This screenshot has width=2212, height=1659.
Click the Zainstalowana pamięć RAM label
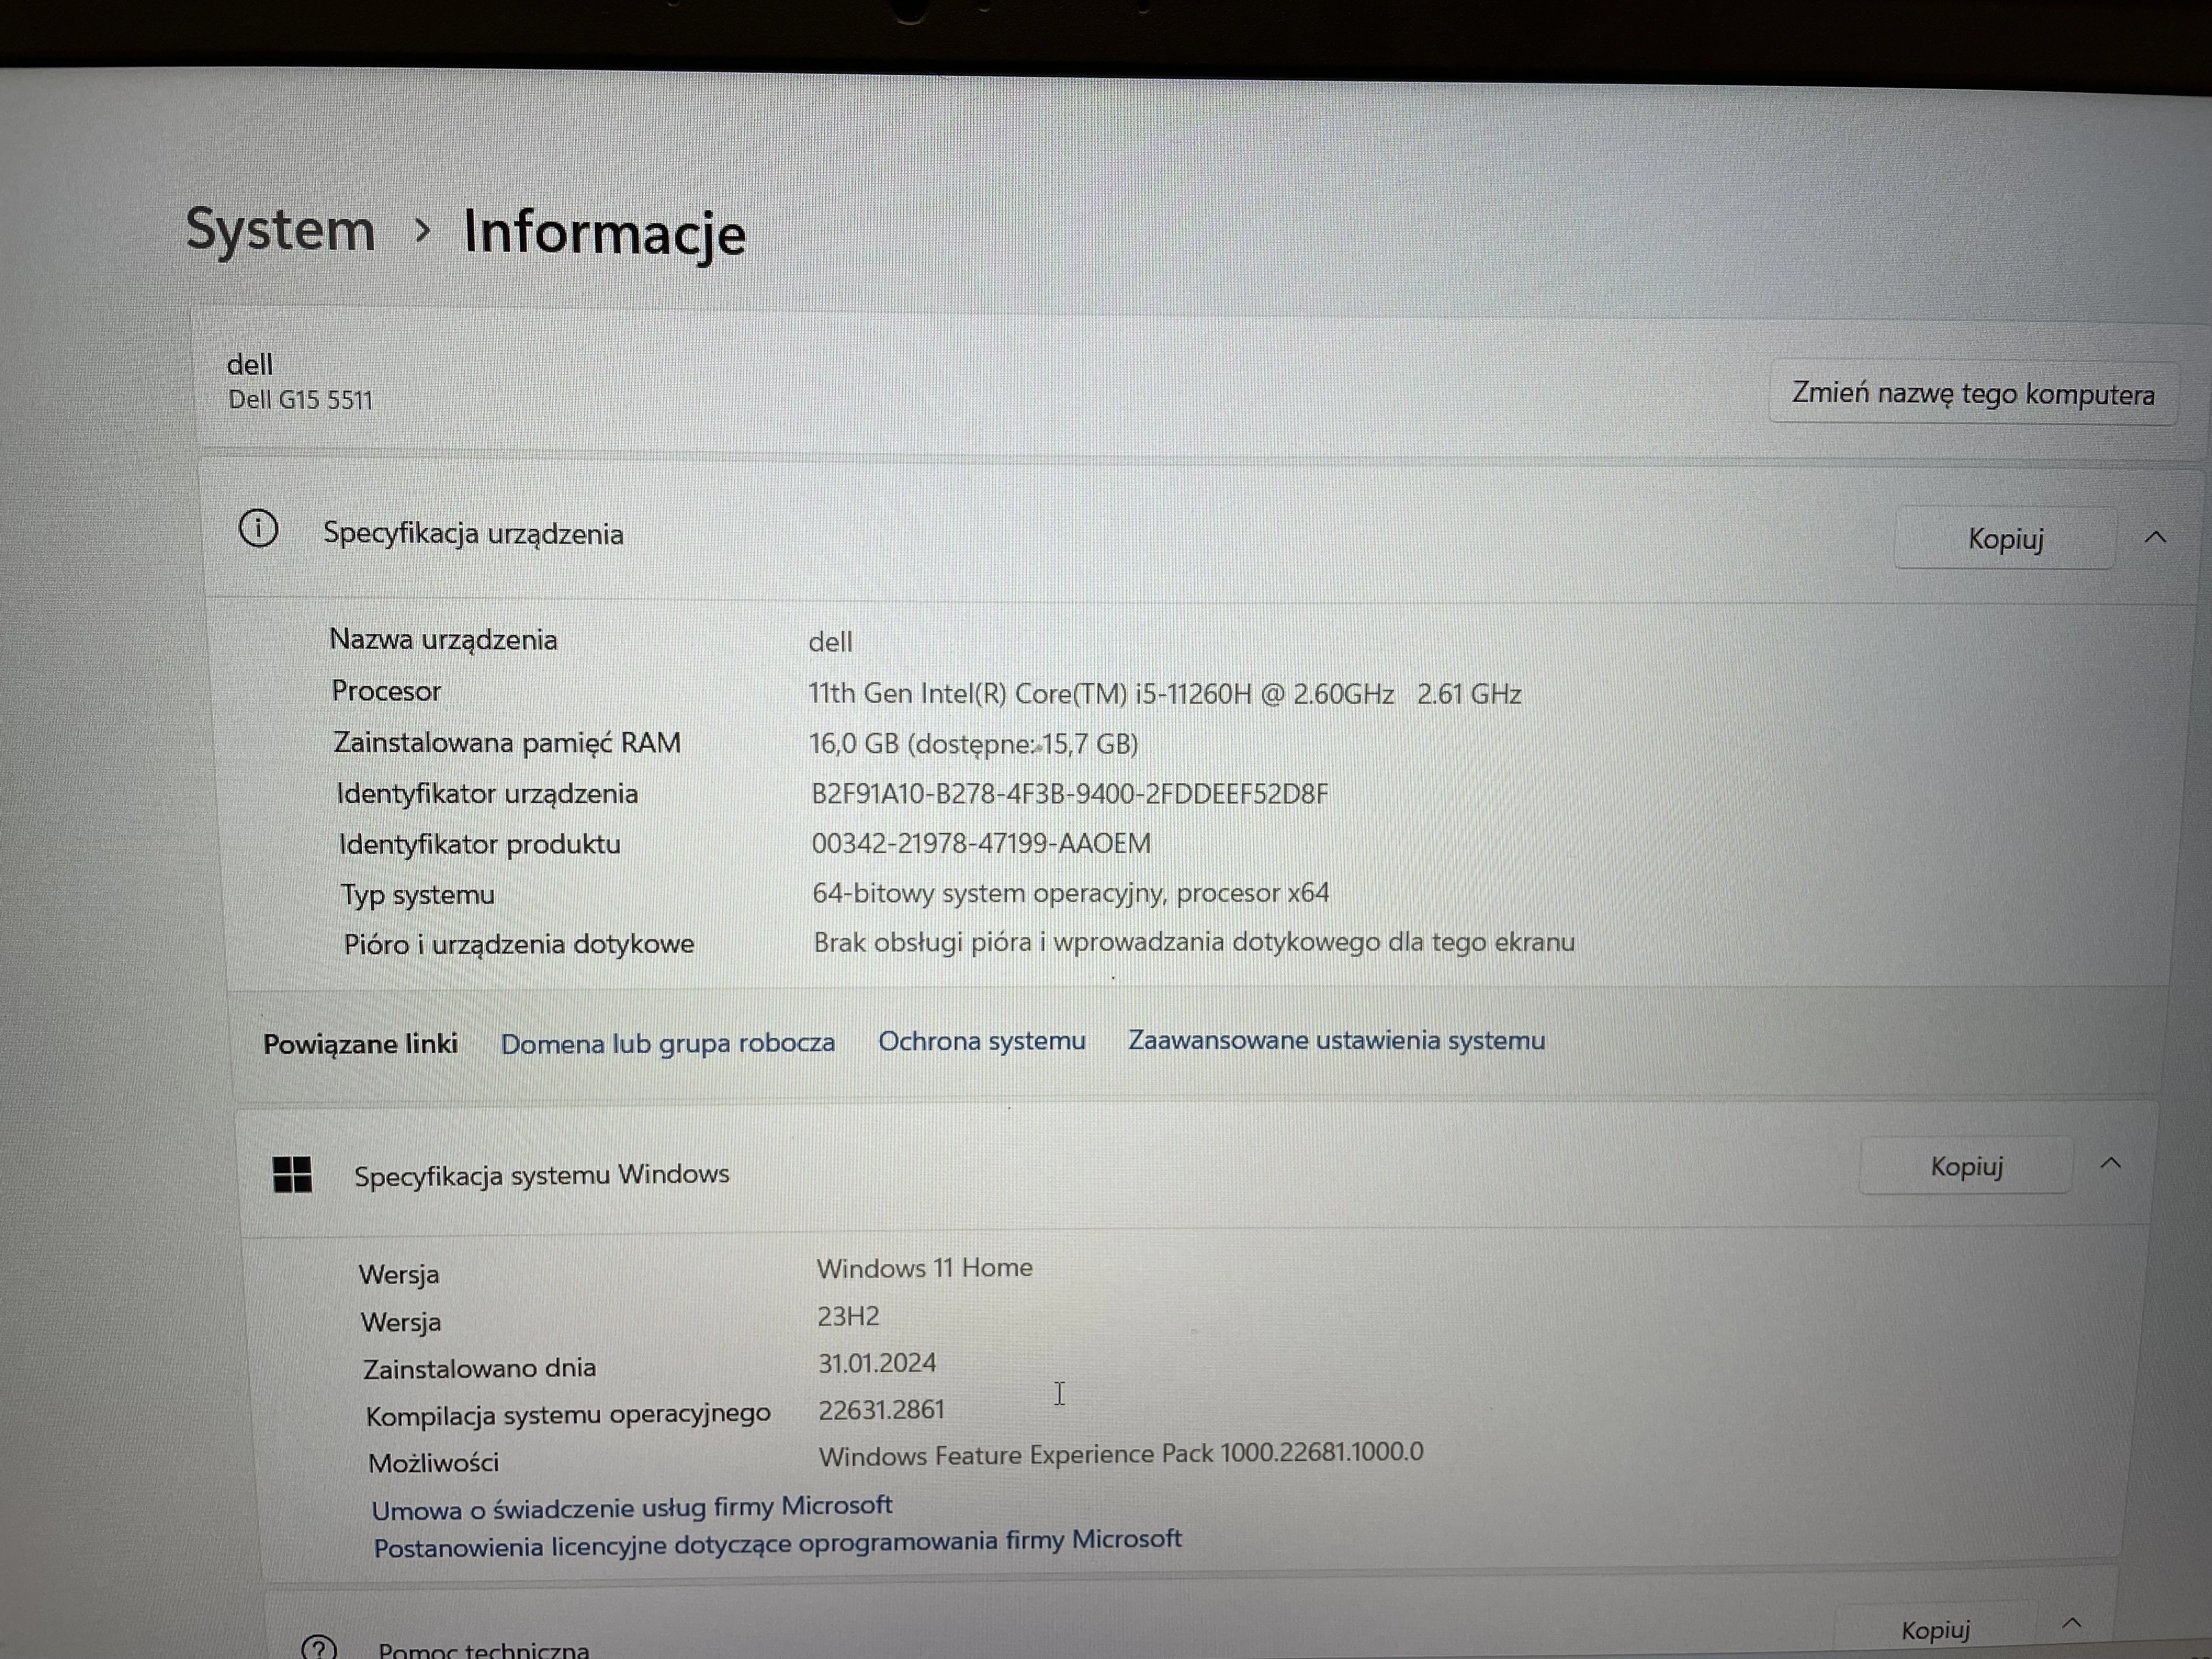pos(507,743)
